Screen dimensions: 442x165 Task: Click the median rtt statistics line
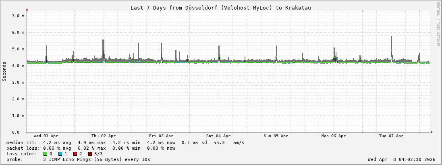pyautogui.click(x=125, y=142)
